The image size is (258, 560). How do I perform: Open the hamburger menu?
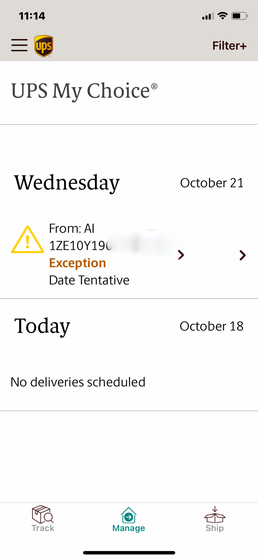click(x=19, y=45)
